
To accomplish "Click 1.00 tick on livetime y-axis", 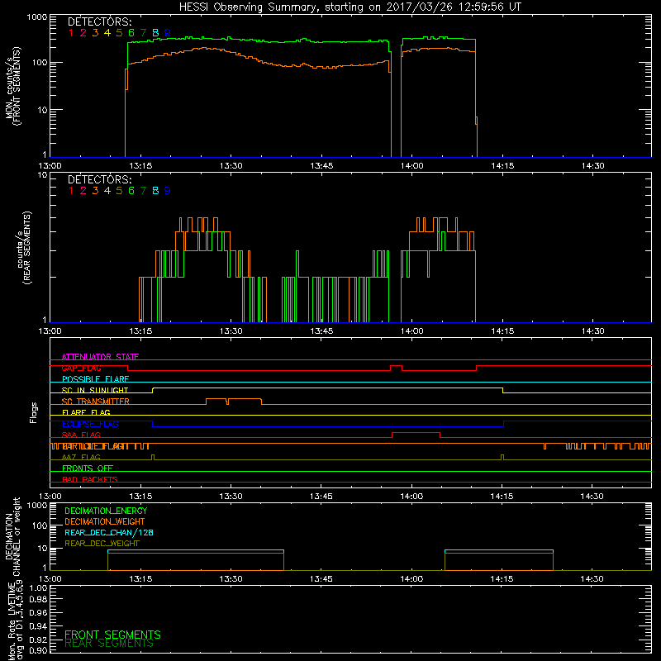I will tap(38, 588).
